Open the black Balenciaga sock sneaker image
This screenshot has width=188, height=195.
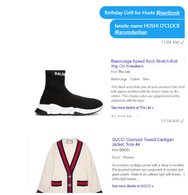tap(69, 93)
